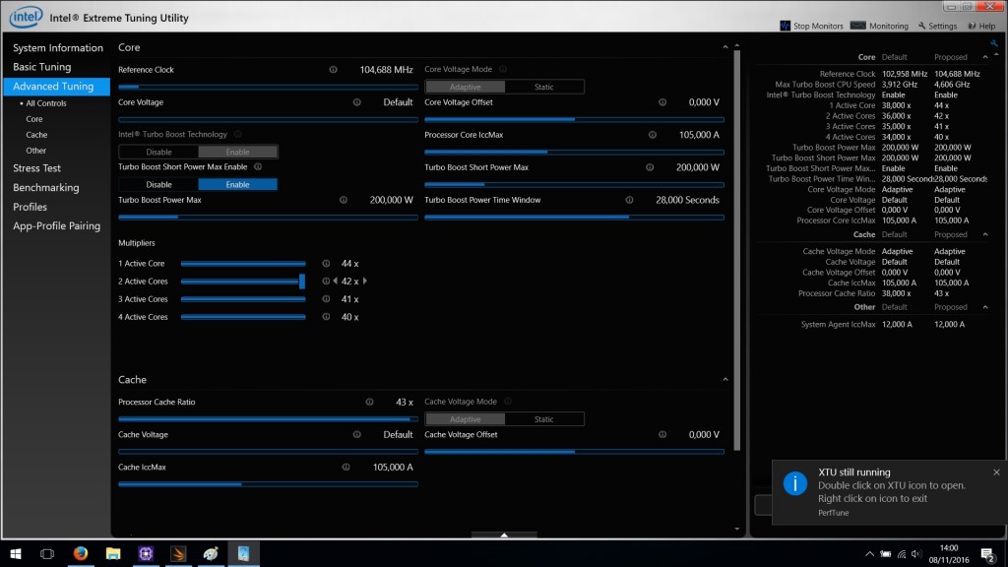Viewport: 1008px width, 567px height.
Task: Open Monitoring from top toolbar
Action: pos(879,26)
